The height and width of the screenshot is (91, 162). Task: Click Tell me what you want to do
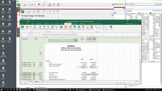[x=95, y=24]
